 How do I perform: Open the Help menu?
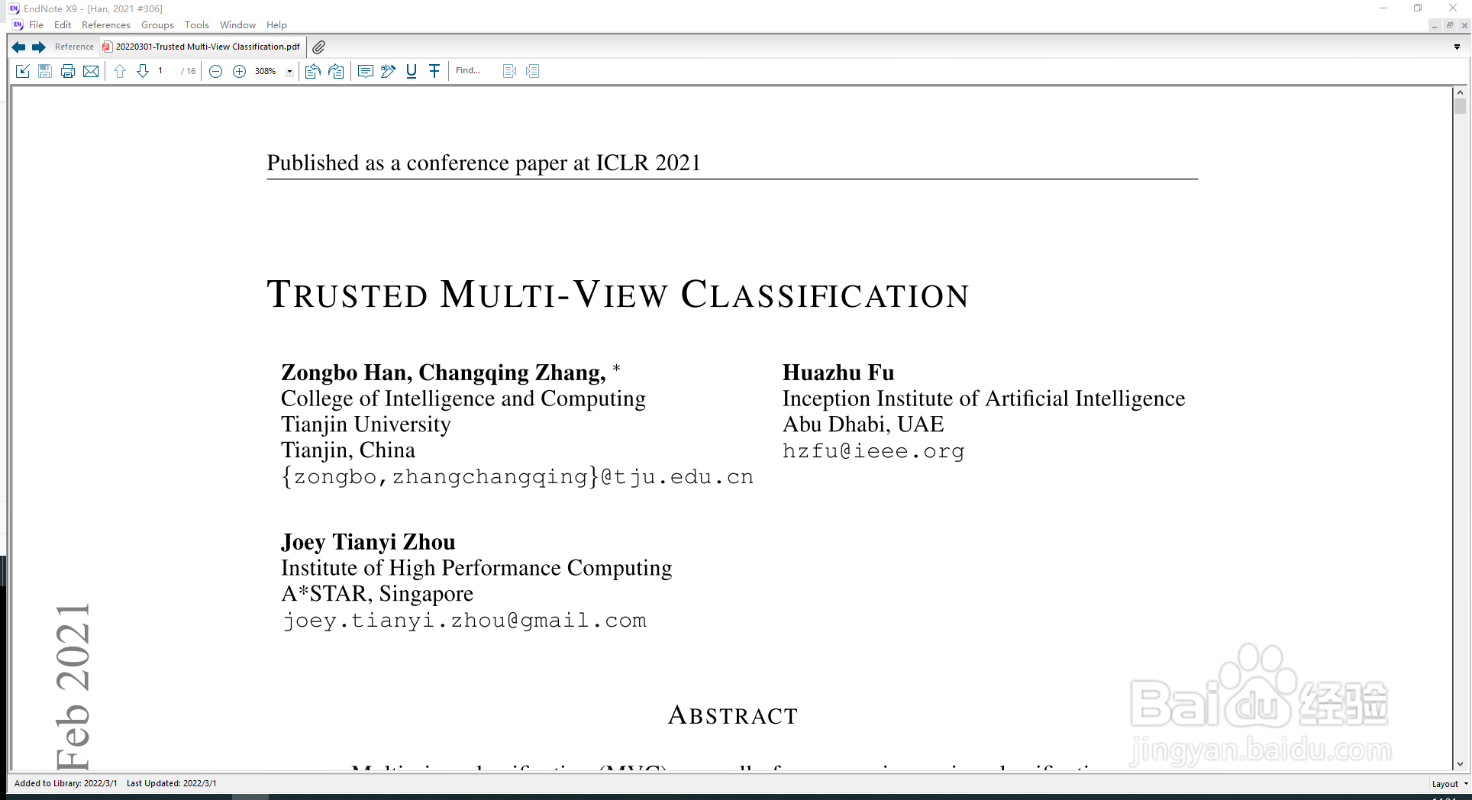point(276,25)
